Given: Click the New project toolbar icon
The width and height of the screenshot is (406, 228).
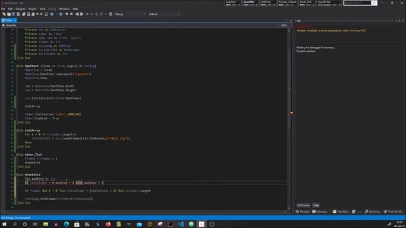Looking at the screenshot, I should [x=4, y=14].
